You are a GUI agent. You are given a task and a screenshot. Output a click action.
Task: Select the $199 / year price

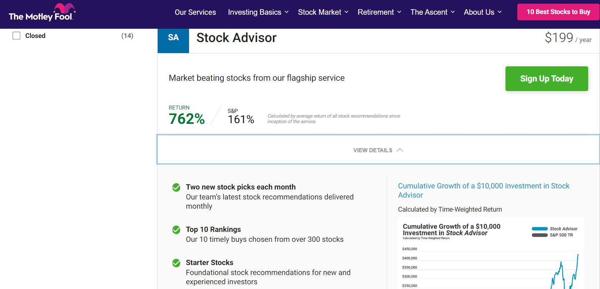568,38
